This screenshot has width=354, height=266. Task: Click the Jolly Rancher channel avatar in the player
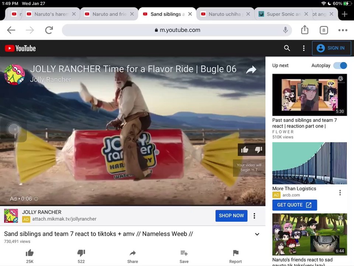[x=14, y=75]
